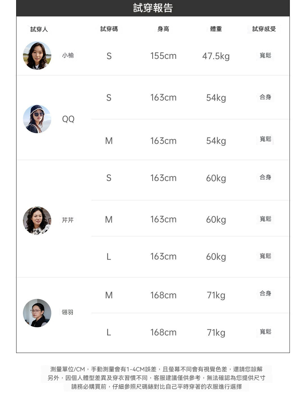The image size is (306, 408).
Task: Click 小榆's round avatar photo
Action: point(37,56)
